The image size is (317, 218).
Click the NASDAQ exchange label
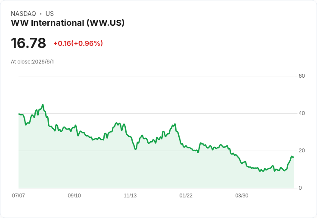(23, 14)
